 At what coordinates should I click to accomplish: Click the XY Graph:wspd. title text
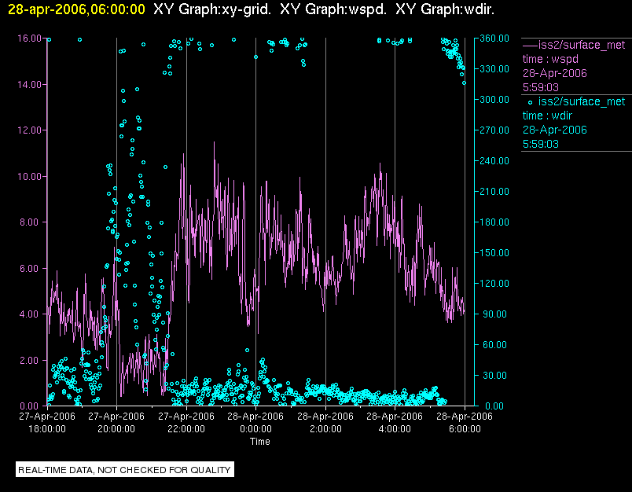pyautogui.click(x=333, y=9)
